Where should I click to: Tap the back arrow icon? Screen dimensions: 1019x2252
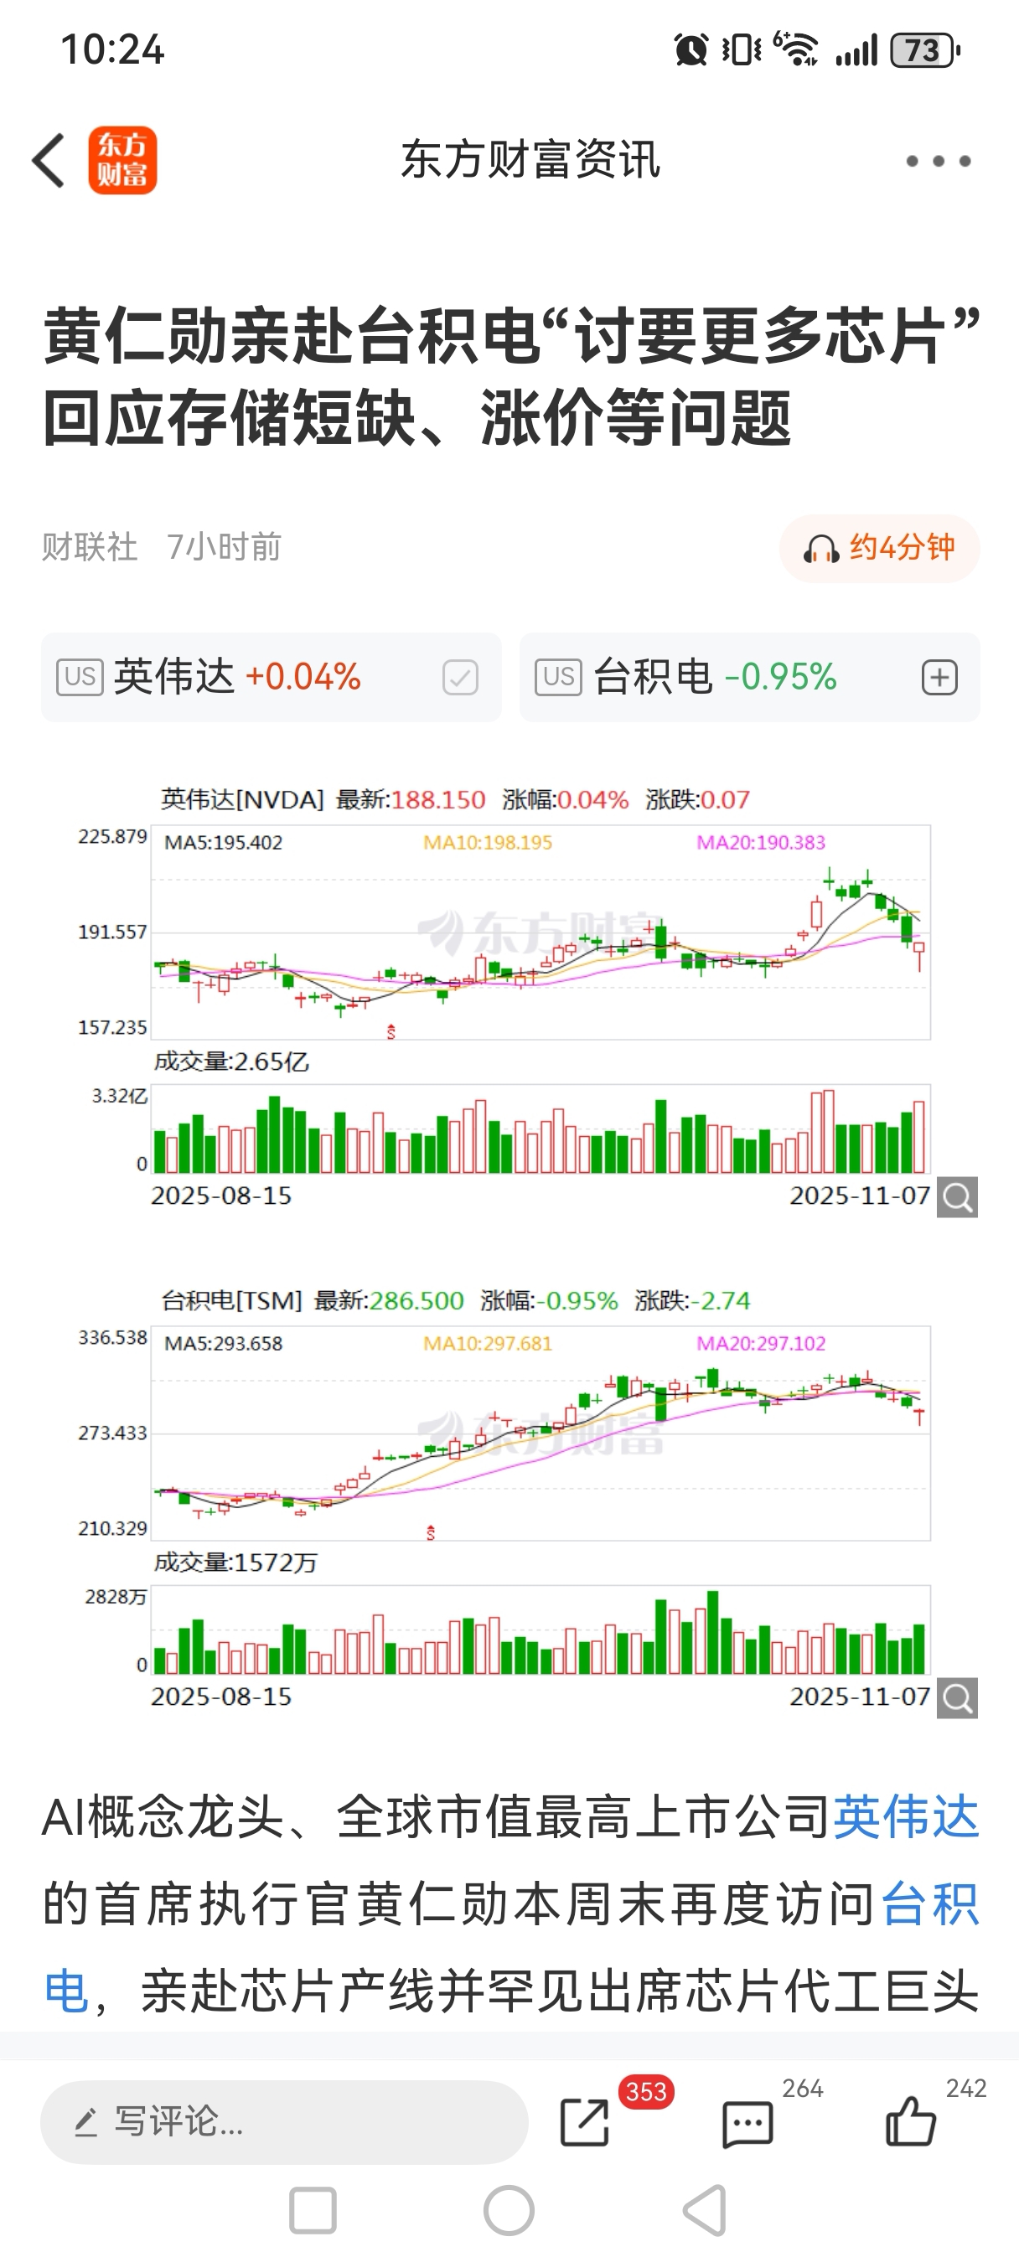coord(49,160)
